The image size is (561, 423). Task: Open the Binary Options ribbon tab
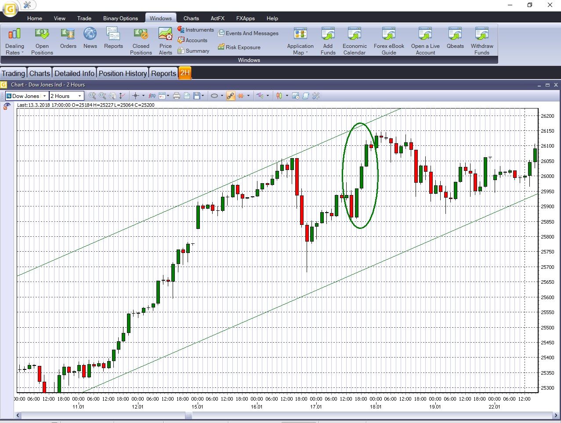(x=120, y=18)
